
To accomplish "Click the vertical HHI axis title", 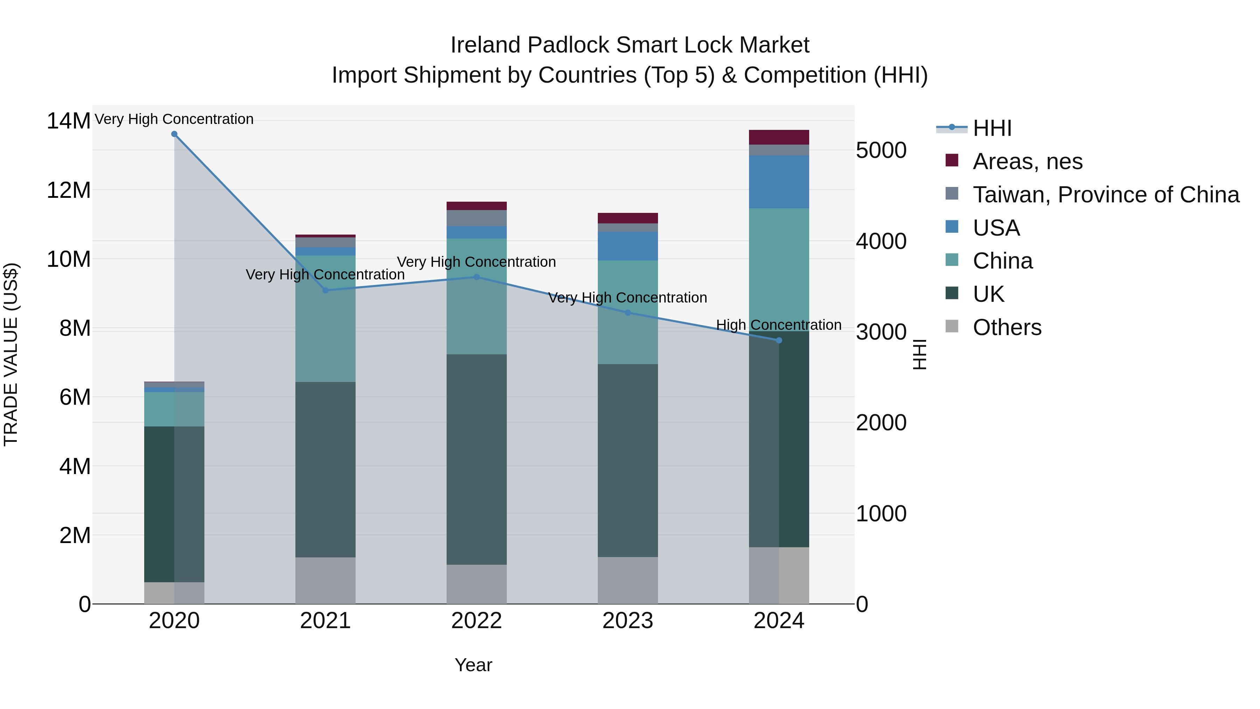I will point(920,354).
